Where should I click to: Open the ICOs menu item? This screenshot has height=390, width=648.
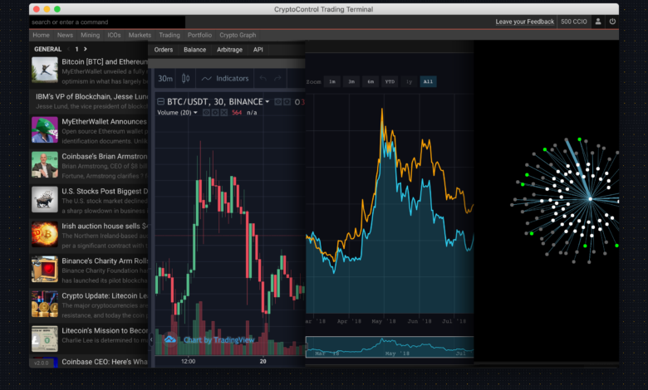pyautogui.click(x=114, y=35)
